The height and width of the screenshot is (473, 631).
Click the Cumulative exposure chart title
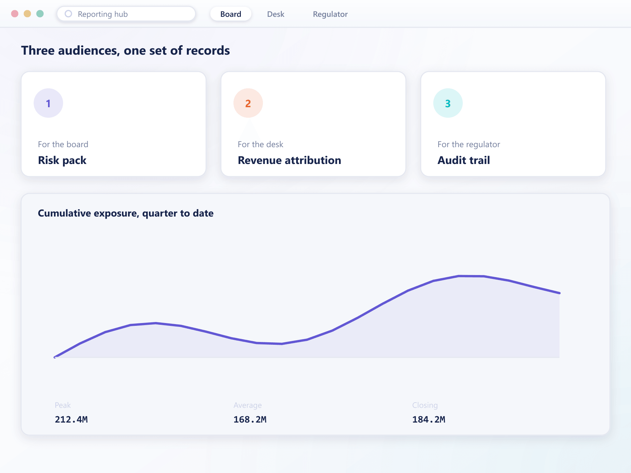pyautogui.click(x=125, y=213)
